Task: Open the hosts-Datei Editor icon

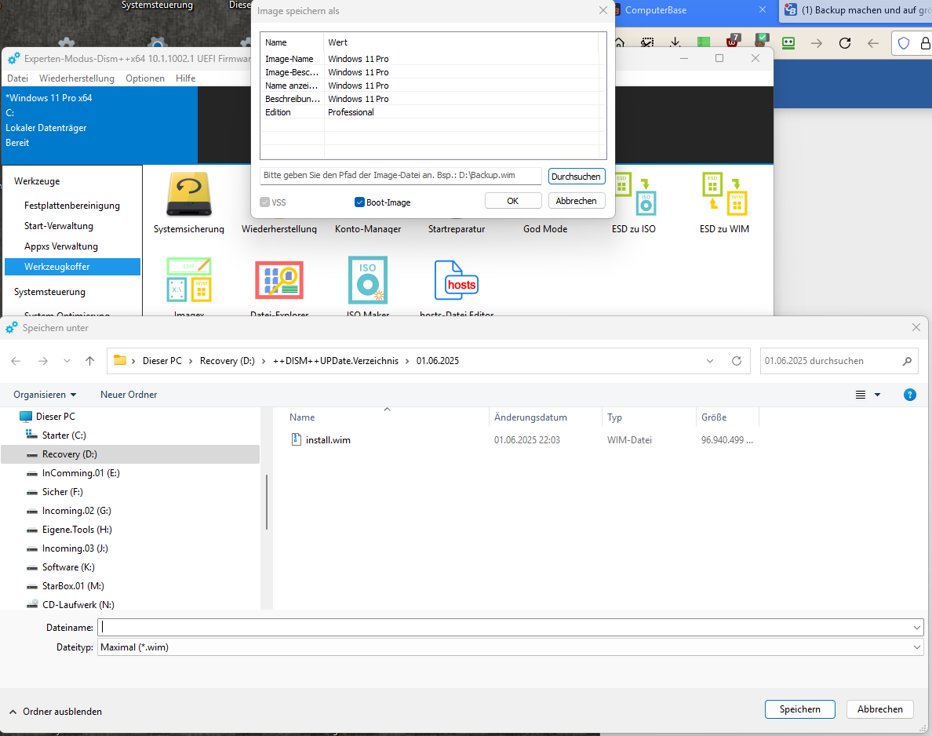Action: pyautogui.click(x=456, y=280)
